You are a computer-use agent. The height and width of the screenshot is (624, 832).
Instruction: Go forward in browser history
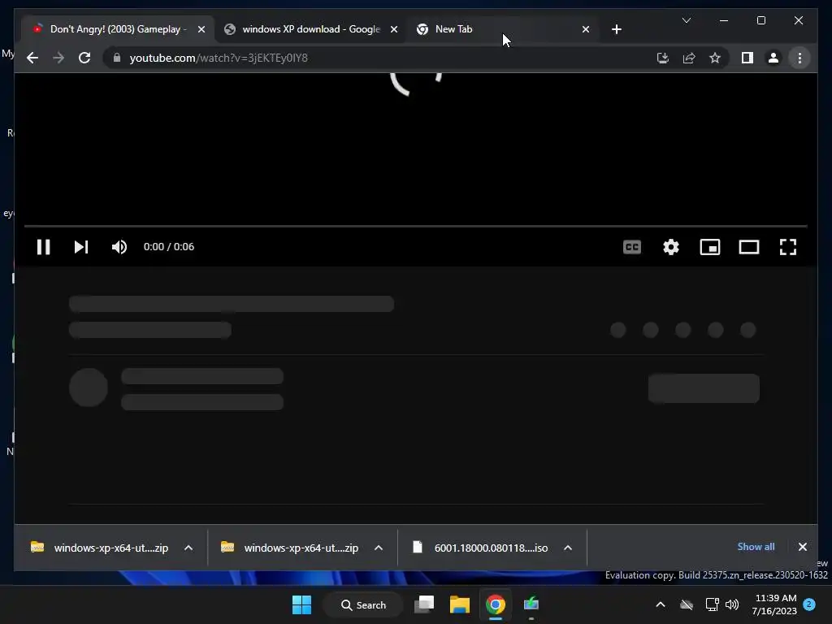pos(58,58)
